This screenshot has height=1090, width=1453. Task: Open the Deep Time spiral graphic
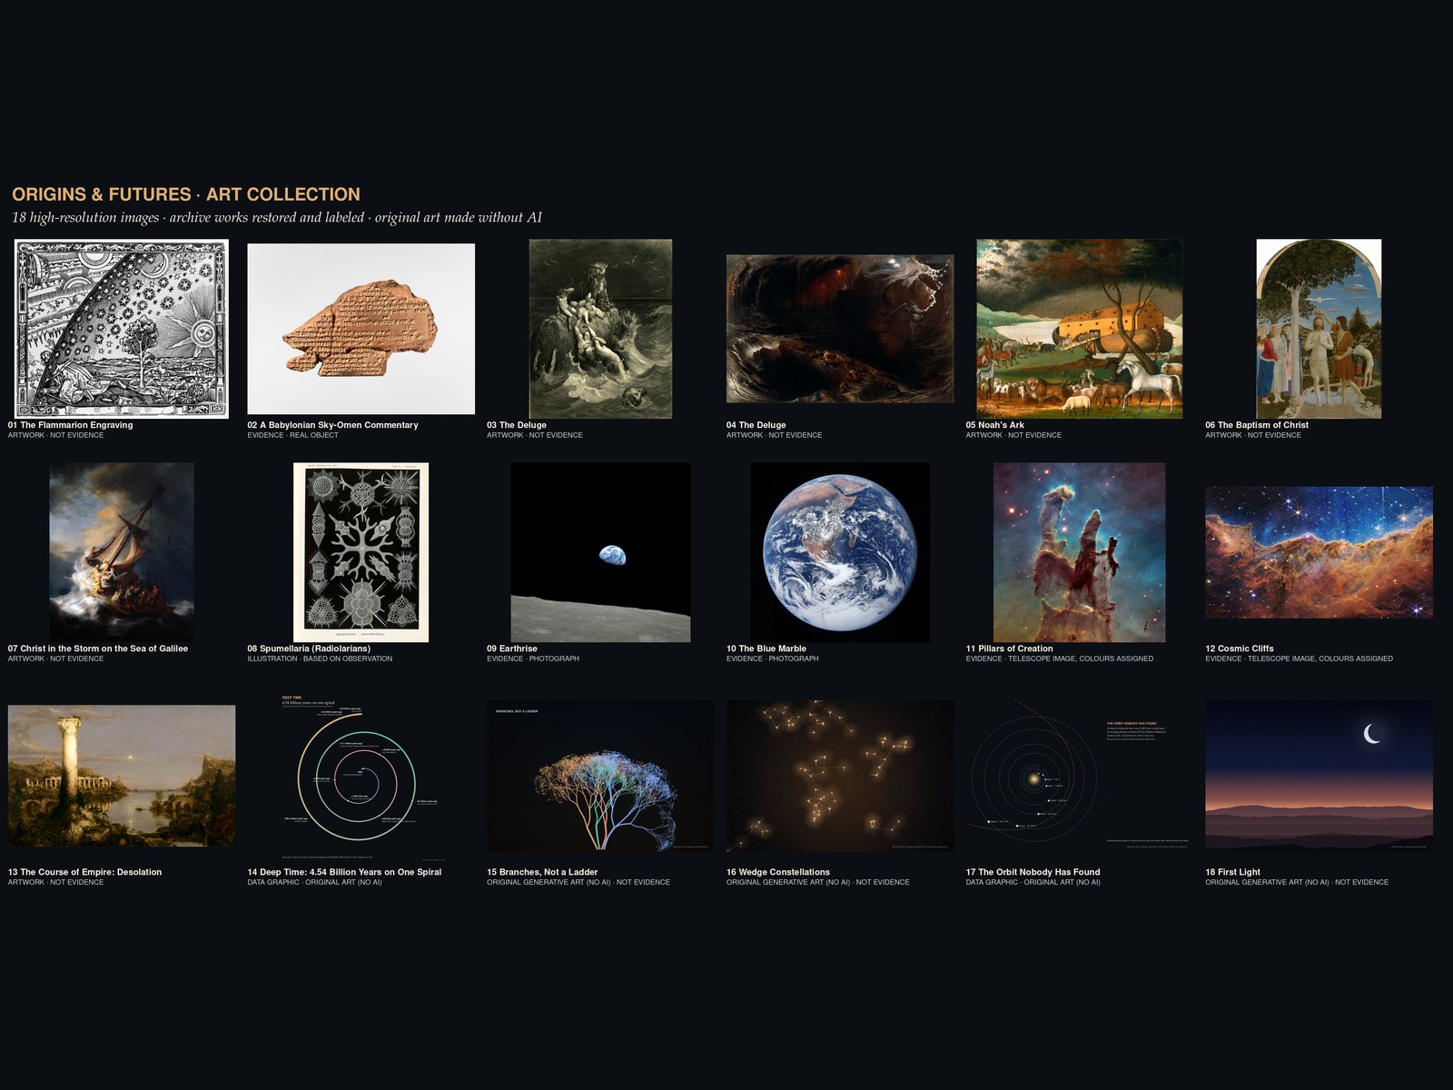click(x=361, y=776)
